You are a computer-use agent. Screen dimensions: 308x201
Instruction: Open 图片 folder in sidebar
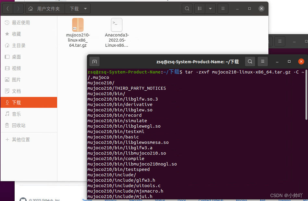point(29,80)
